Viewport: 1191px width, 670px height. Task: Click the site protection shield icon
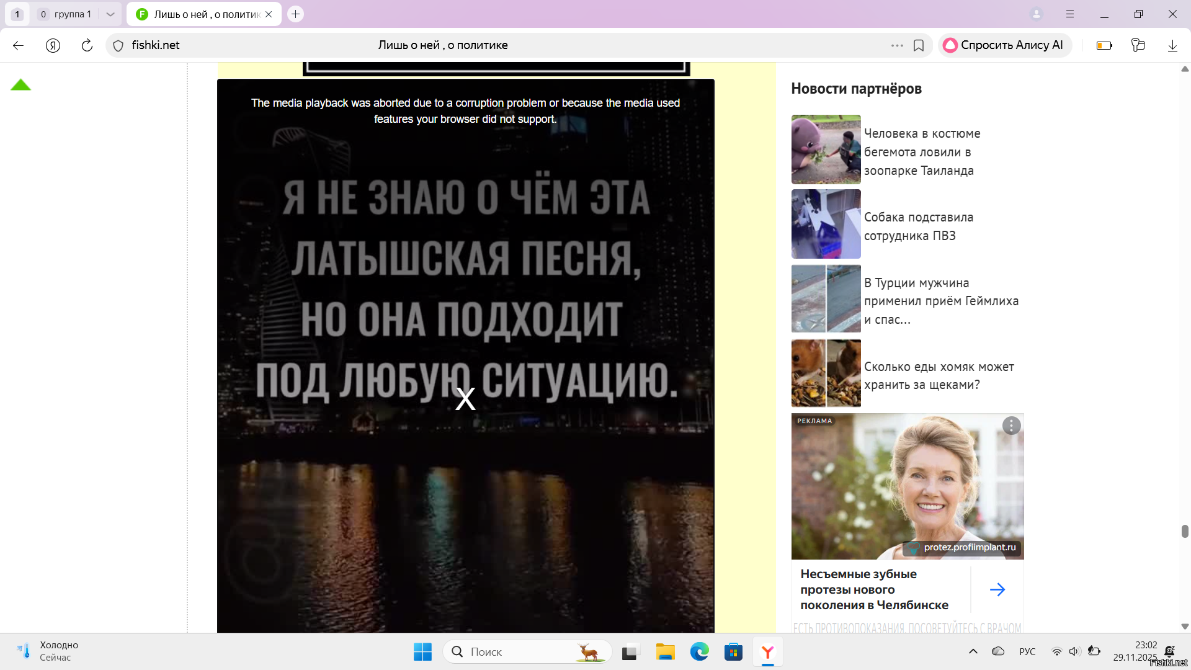[x=118, y=45]
